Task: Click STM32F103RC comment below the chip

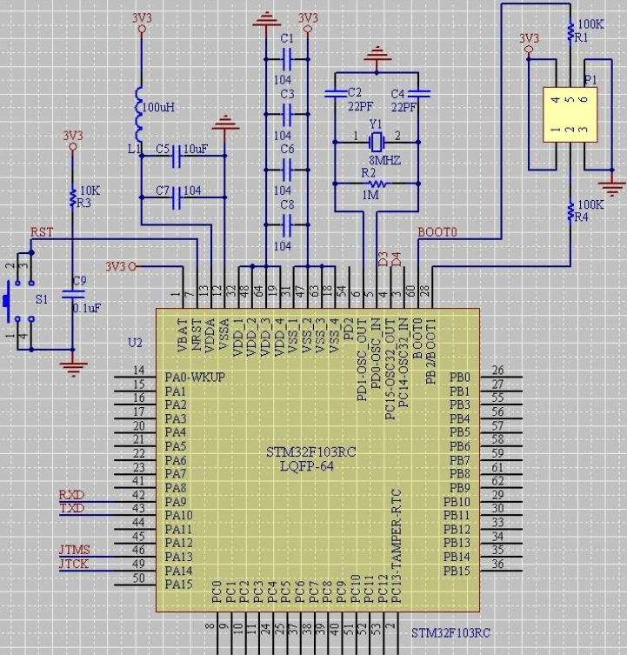Action: coord(450,633)
